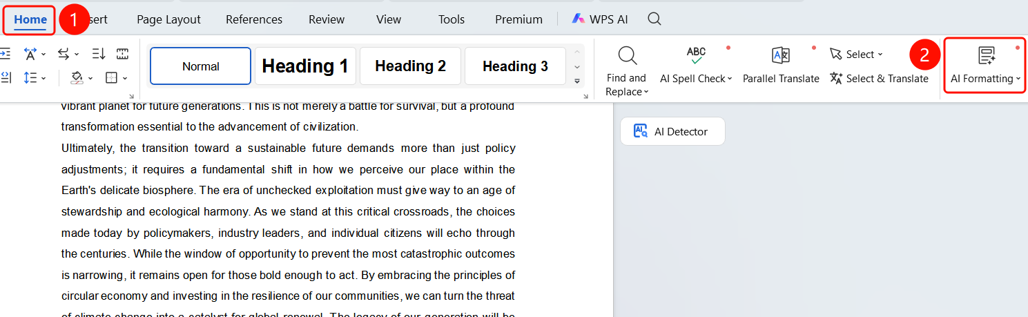
Task: Click the Find and Replace magnifier icon
Action: coord(627,56)
